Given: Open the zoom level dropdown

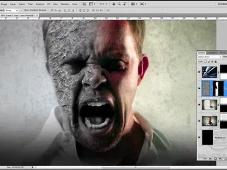Looking at the screenshot, I should [103, 4].
